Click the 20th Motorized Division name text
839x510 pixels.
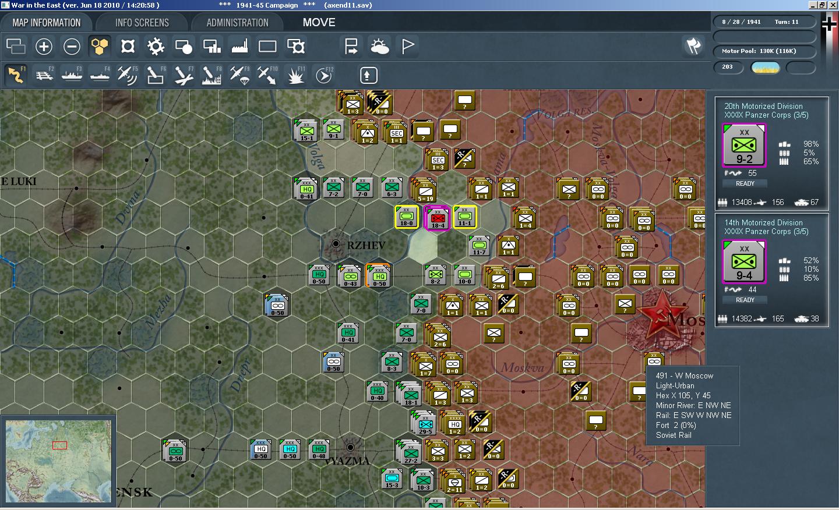[x=763, y=106]
